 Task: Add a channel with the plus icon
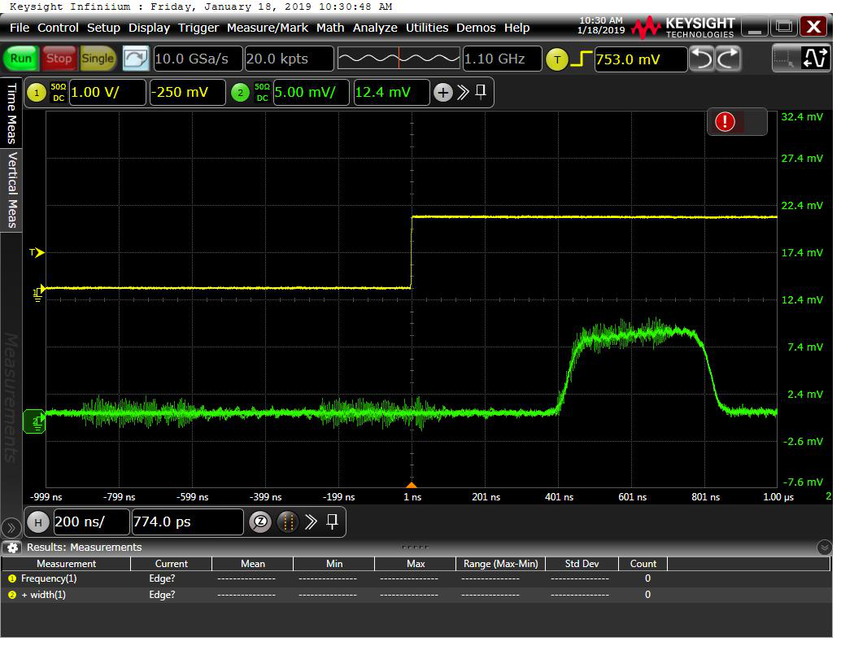click(442, 93)
